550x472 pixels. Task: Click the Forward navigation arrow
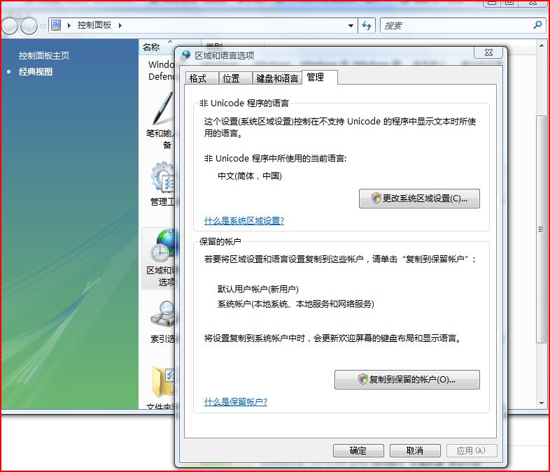tap(29, 26)
